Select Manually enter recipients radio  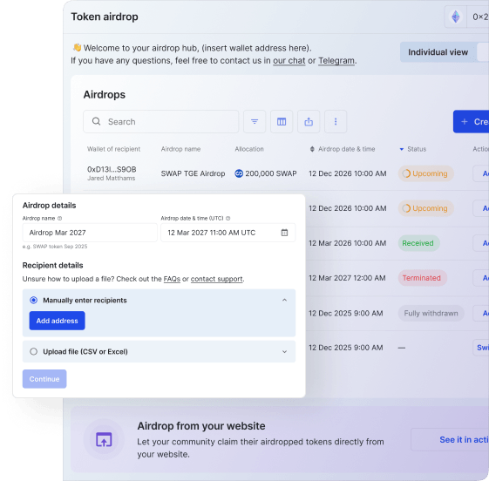(x=33, y=301)
